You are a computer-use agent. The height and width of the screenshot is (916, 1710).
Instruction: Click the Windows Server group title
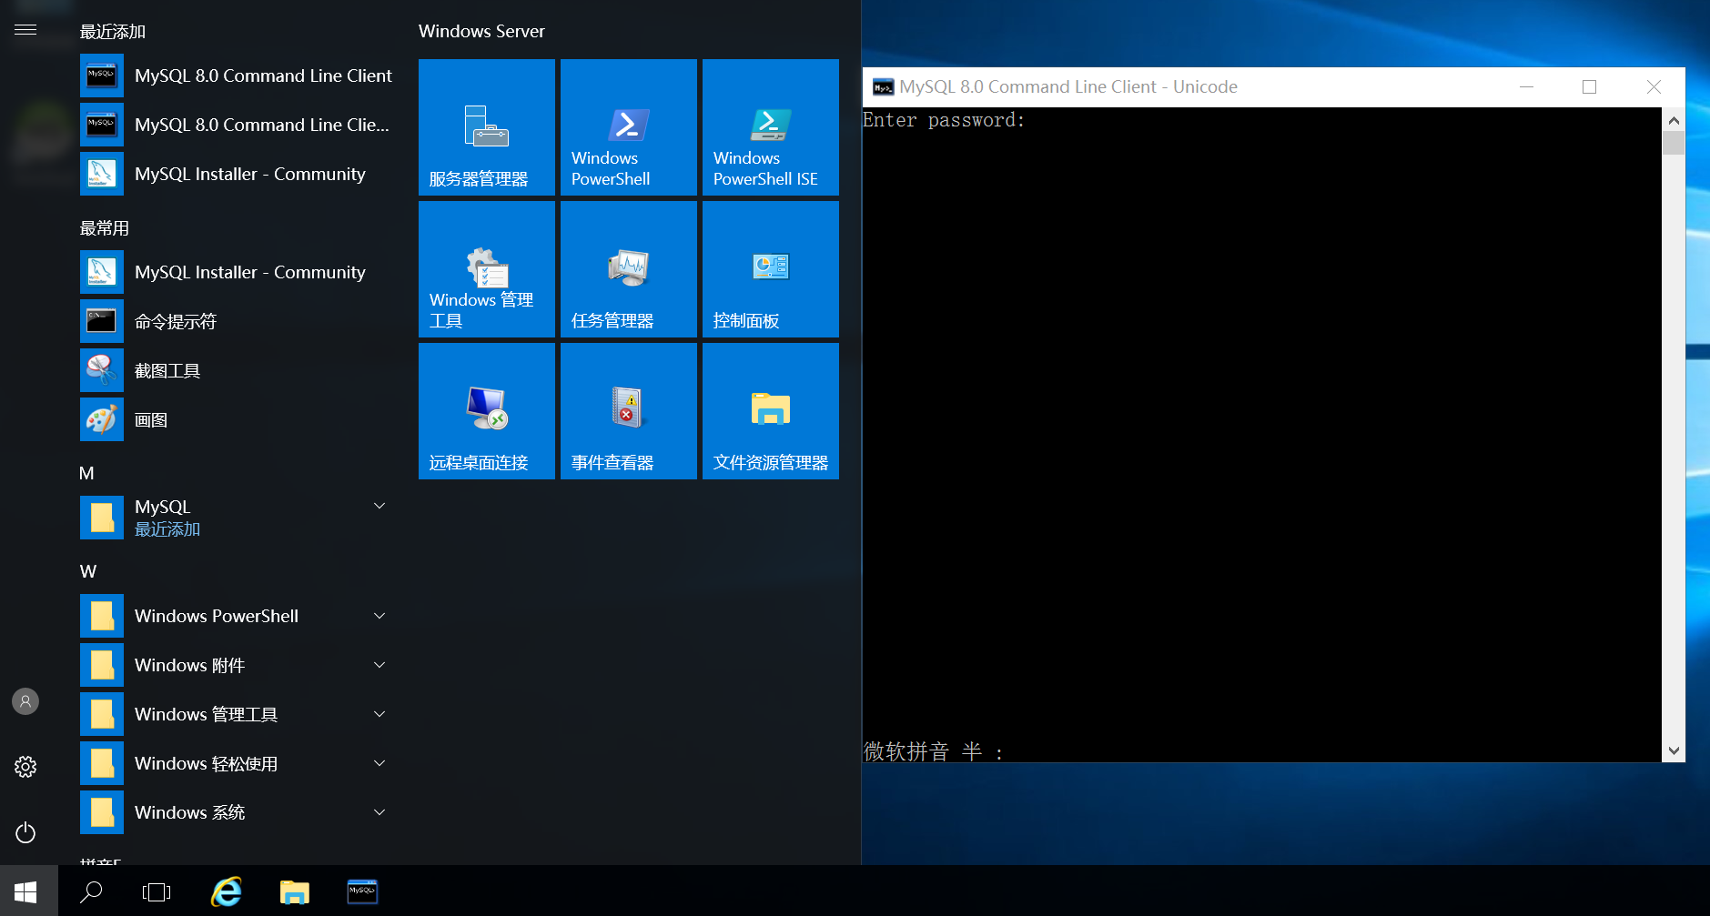481,31
